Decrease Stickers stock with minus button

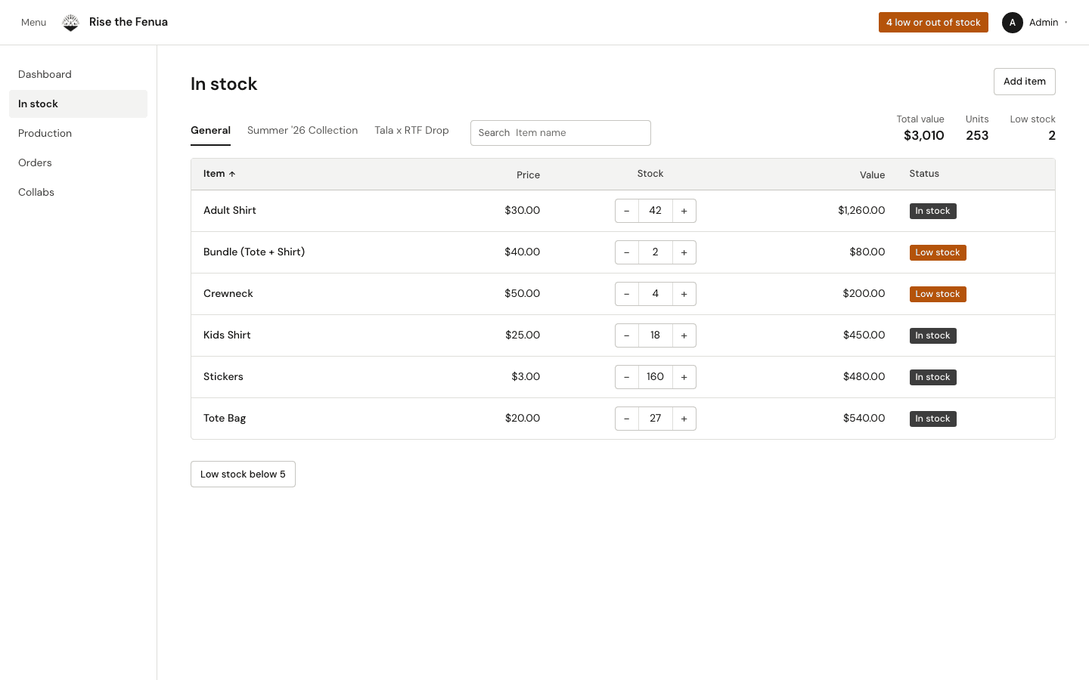click(627, 377)
